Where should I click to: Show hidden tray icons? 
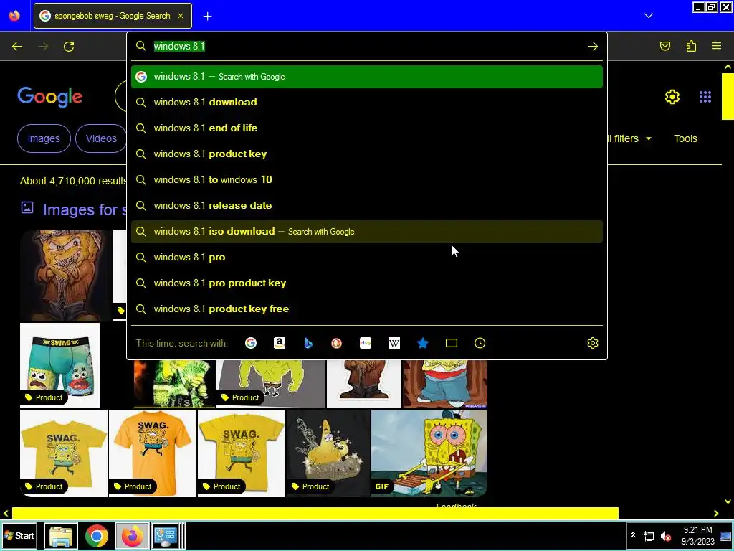click(633, 534)
